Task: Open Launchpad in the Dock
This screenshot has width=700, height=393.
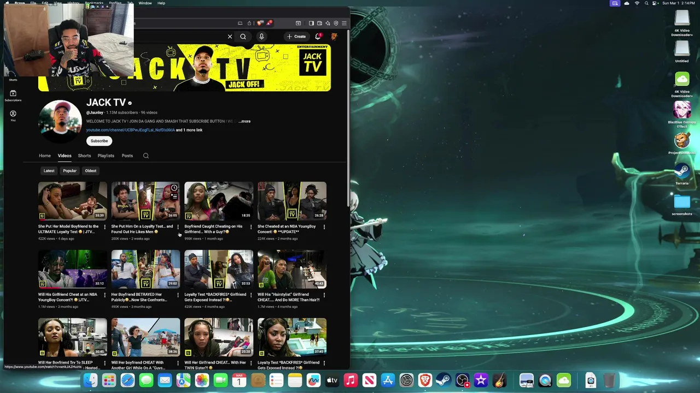Action: 109,380
